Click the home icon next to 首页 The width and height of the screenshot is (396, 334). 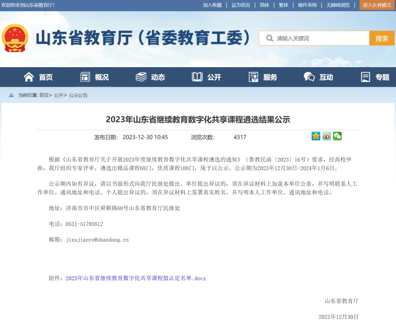pyautogui.click(x=29, y=77)
